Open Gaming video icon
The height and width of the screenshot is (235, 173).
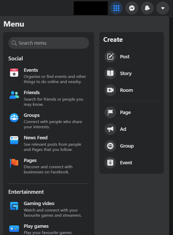click(14, 206)
